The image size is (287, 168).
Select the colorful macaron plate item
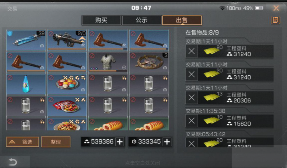[67, 84]
